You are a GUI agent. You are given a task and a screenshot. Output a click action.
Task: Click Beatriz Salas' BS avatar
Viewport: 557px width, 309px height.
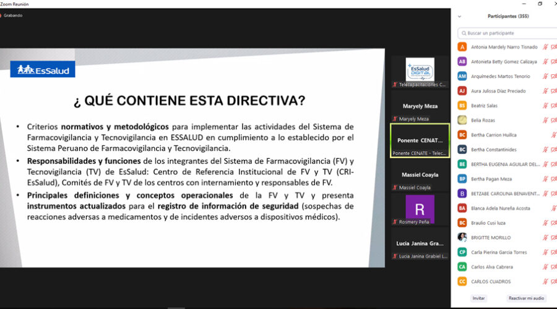click(462, 105)
